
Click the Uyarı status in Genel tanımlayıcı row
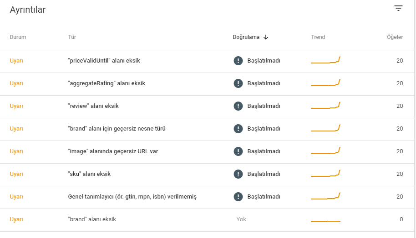tap(16, 197)
